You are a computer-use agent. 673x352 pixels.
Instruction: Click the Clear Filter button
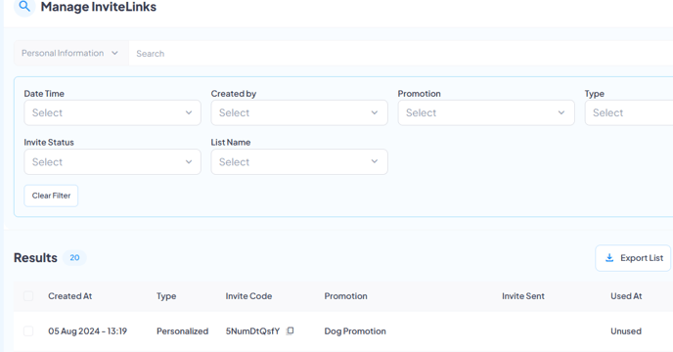click(51, 196)
